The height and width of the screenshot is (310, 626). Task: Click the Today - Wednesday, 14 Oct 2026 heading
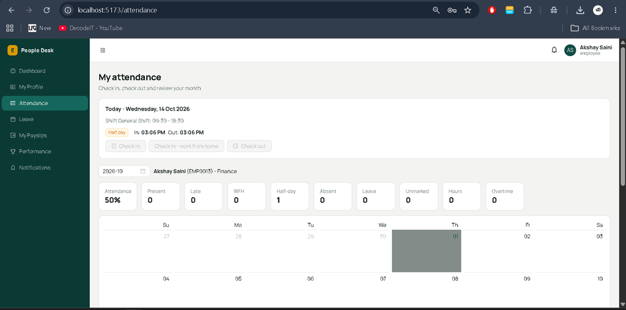(147, 109)
